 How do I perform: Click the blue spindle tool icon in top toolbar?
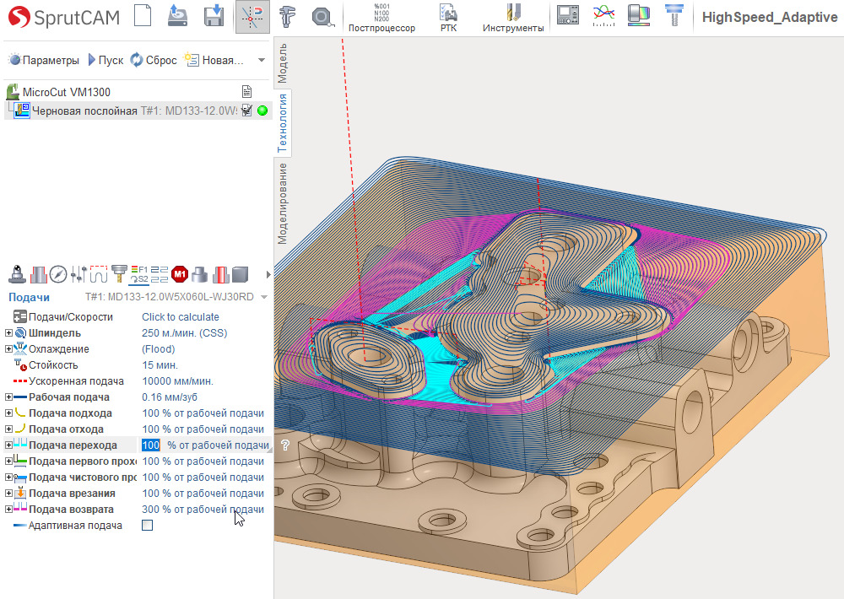674,15
